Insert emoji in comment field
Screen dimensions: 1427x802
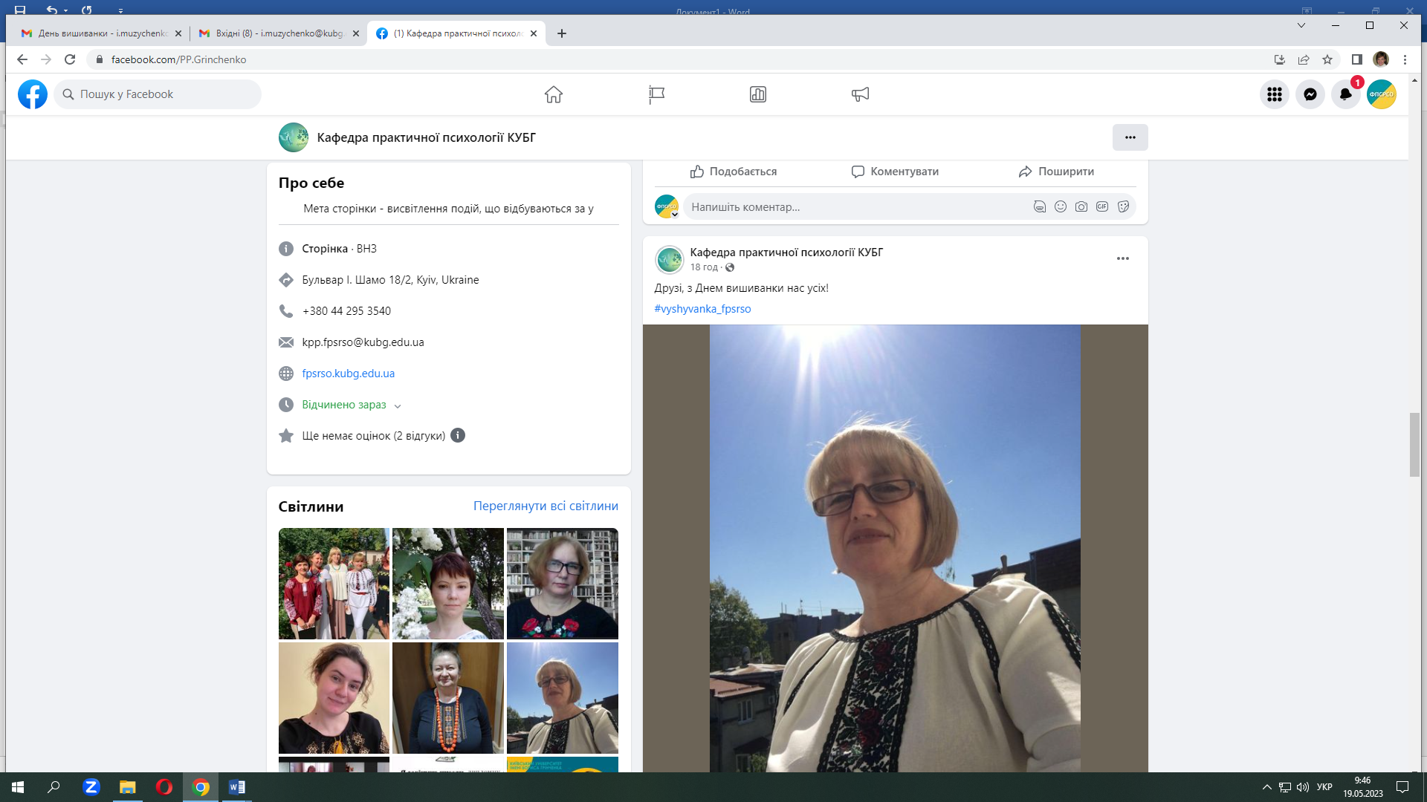[1061, 206]
